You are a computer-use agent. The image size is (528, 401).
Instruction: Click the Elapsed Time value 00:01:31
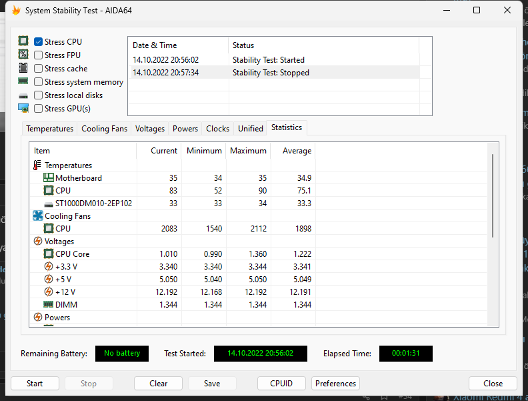point(406,354)
